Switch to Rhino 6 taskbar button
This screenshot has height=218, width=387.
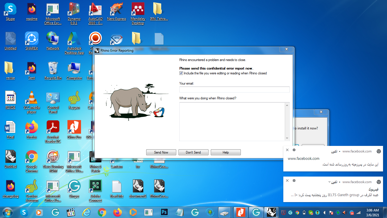(271, 212)
